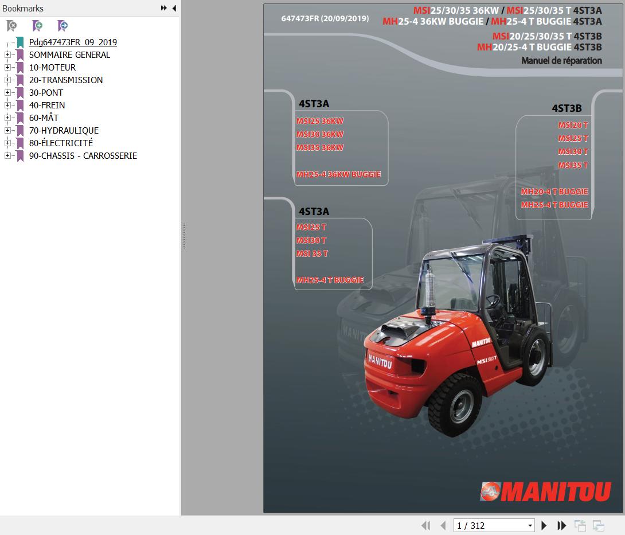Open the 60-MÂT bookmark
Image resolution: width=625 pixels, height=535 pixels.
click(44, 118)
